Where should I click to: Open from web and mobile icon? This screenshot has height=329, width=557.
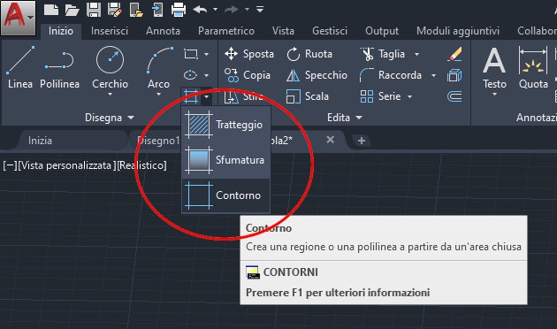tap(136, 10)
